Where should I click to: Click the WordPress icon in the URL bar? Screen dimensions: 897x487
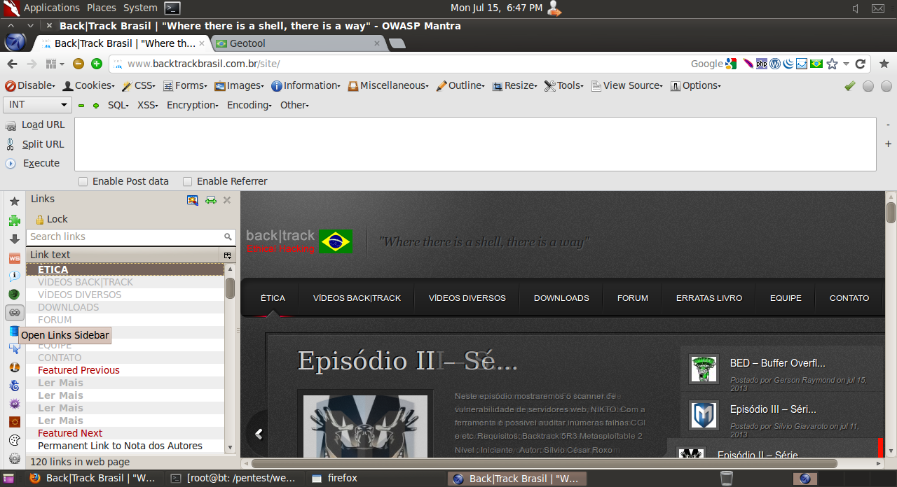tap(775, 64)
